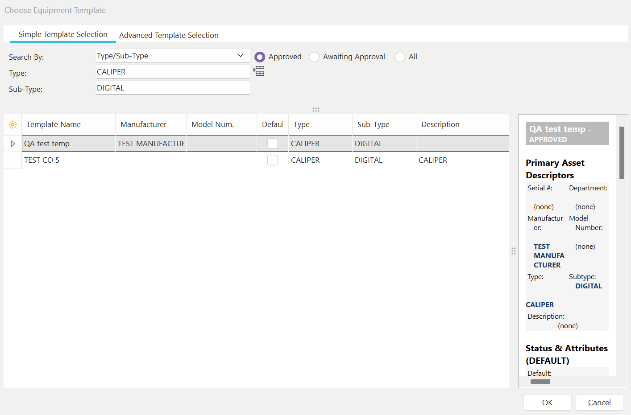
Task: Select the Awaiting Approval radio button
Action: [314, 57]
